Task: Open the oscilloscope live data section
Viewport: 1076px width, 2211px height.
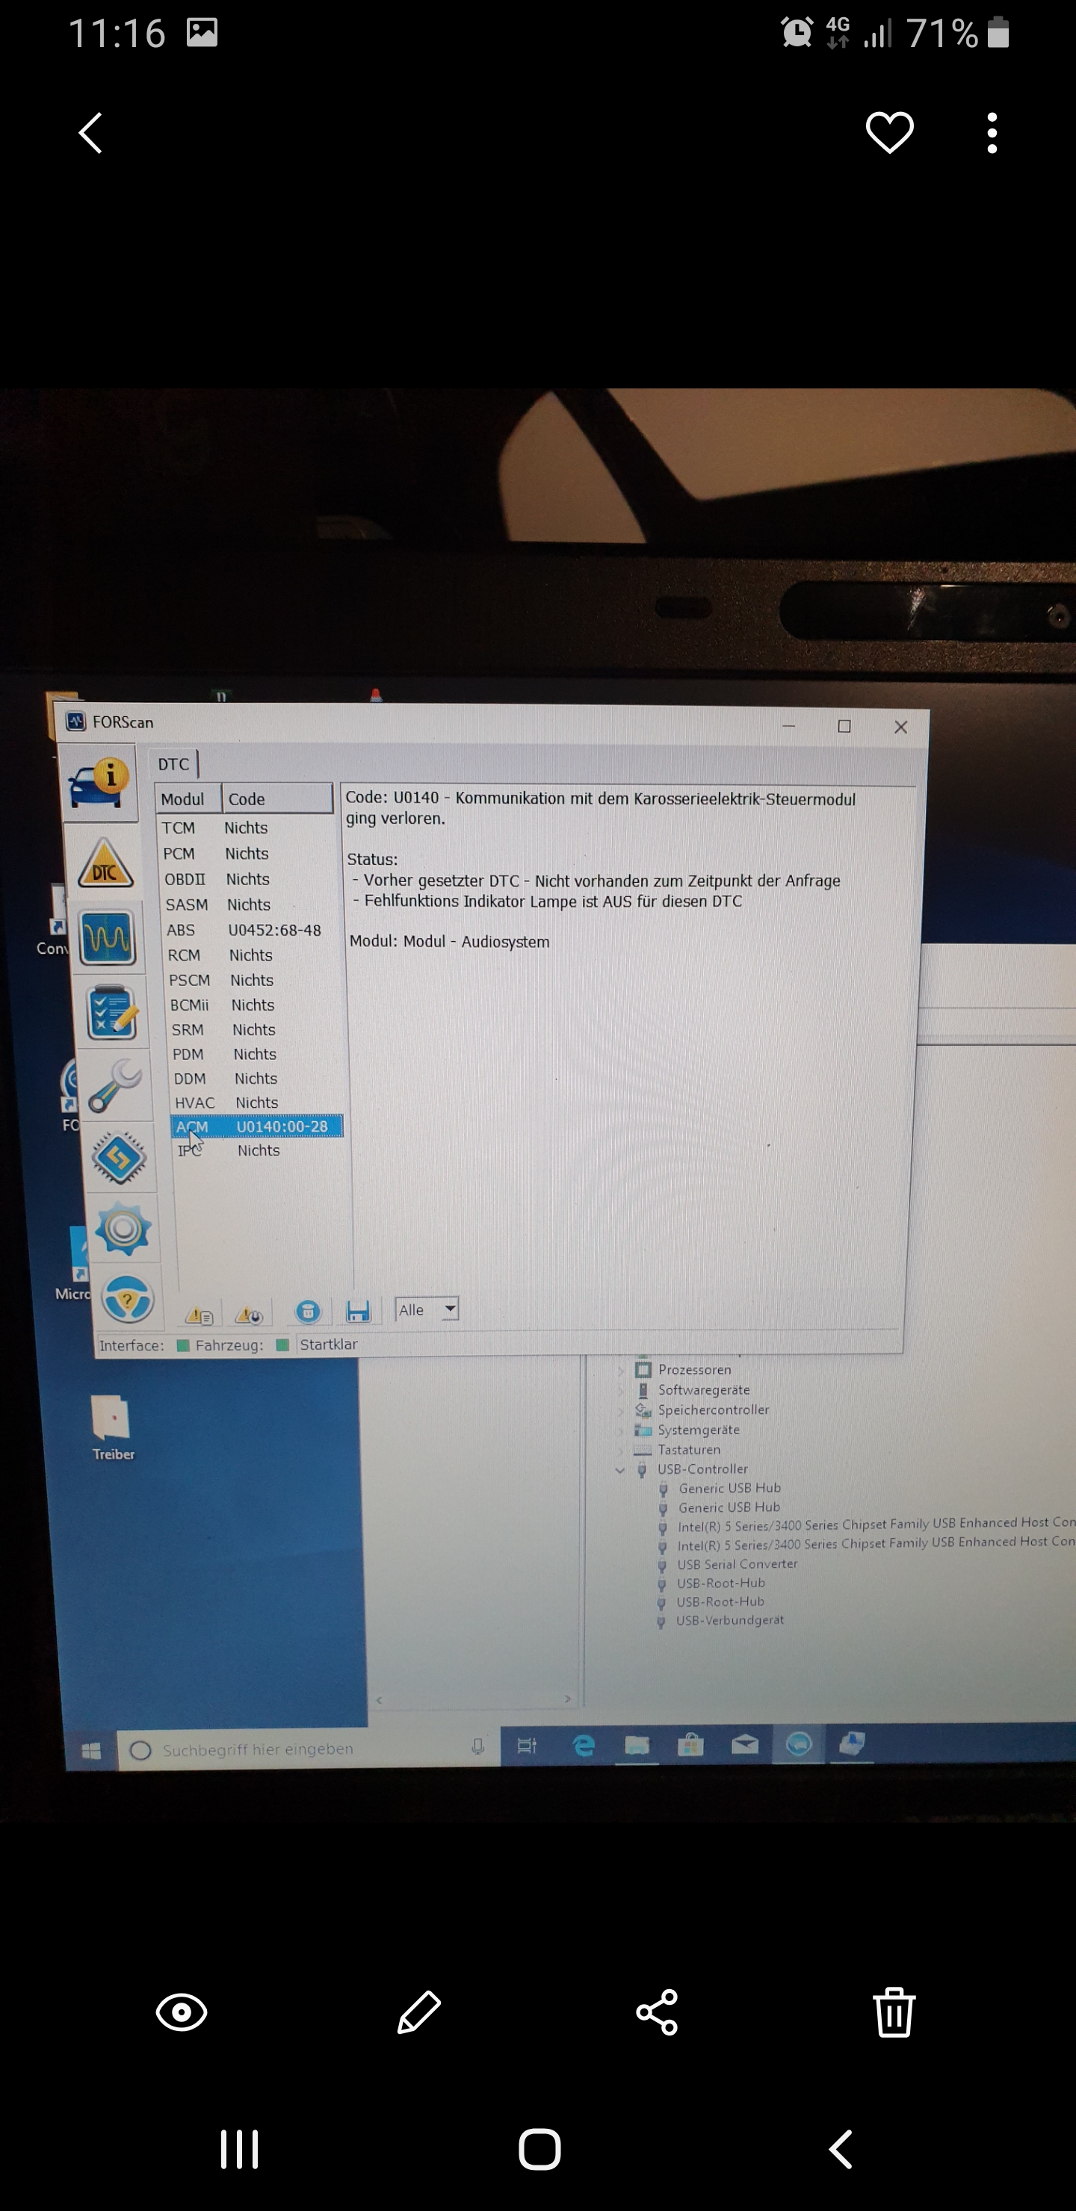Action: [108, 937]
